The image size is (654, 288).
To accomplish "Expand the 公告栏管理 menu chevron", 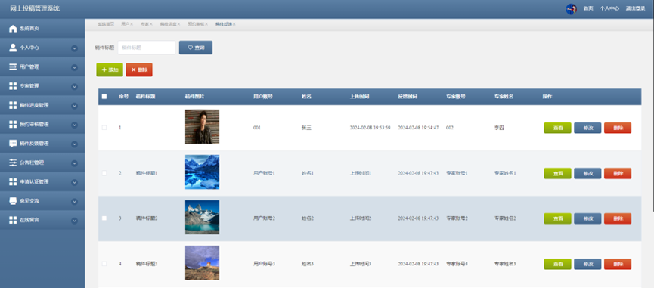I will coord(74,163).
